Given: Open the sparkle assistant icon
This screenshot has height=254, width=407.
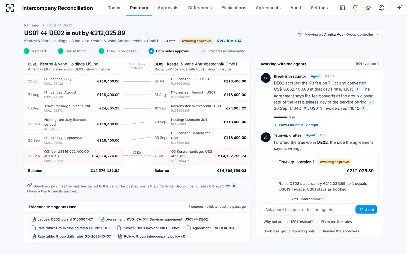Looking at the screenshot, I should point(400,8).
